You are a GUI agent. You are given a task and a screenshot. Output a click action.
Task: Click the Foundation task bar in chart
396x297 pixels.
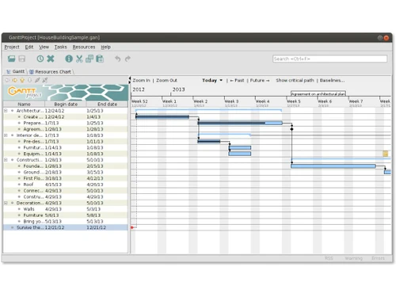pyautogui.click(x=333, y=166)
